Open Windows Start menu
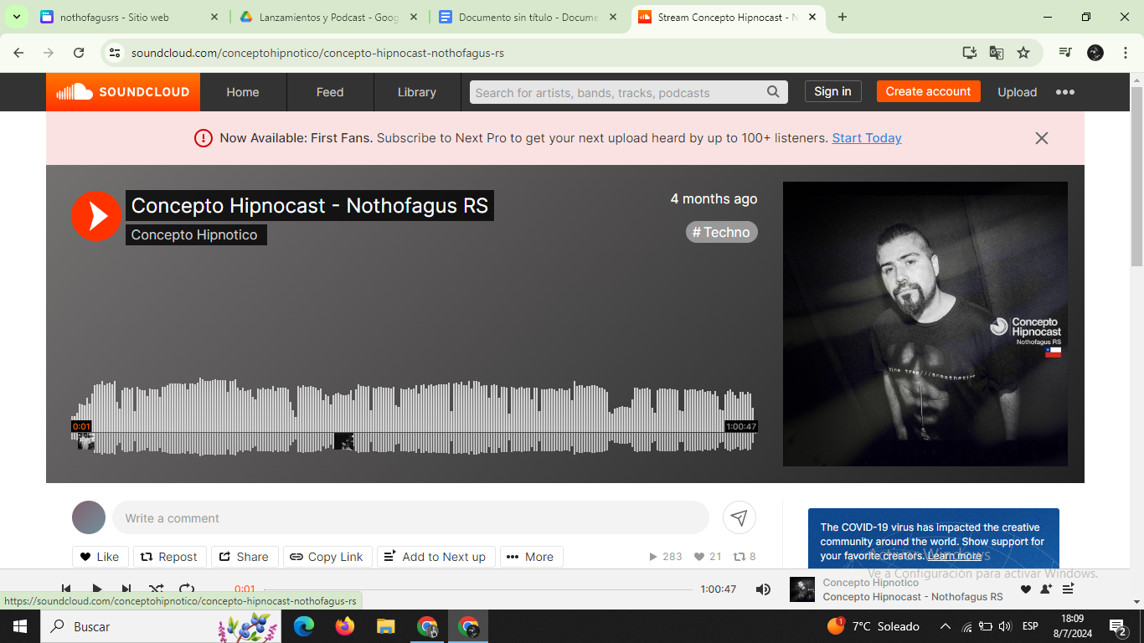Image resolution: width=1144 pixels, height=643 pixels. tap(18, 626)
